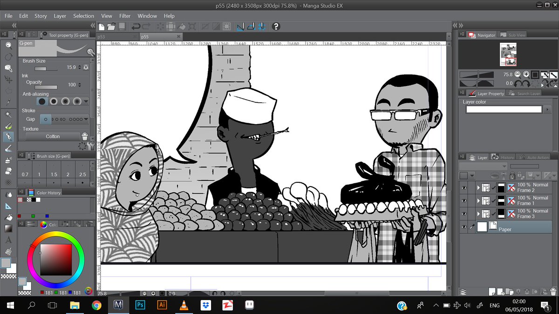The height and width of the screenshot is (314, 559).
Task: Select the first anti-aliasing option (none)
Action: point(42,101)
